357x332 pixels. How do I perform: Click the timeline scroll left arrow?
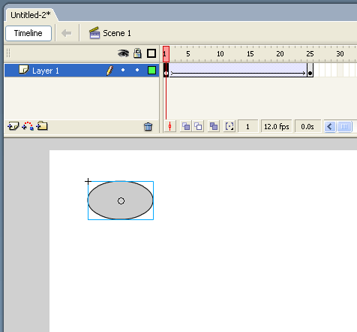pos(330,126)
